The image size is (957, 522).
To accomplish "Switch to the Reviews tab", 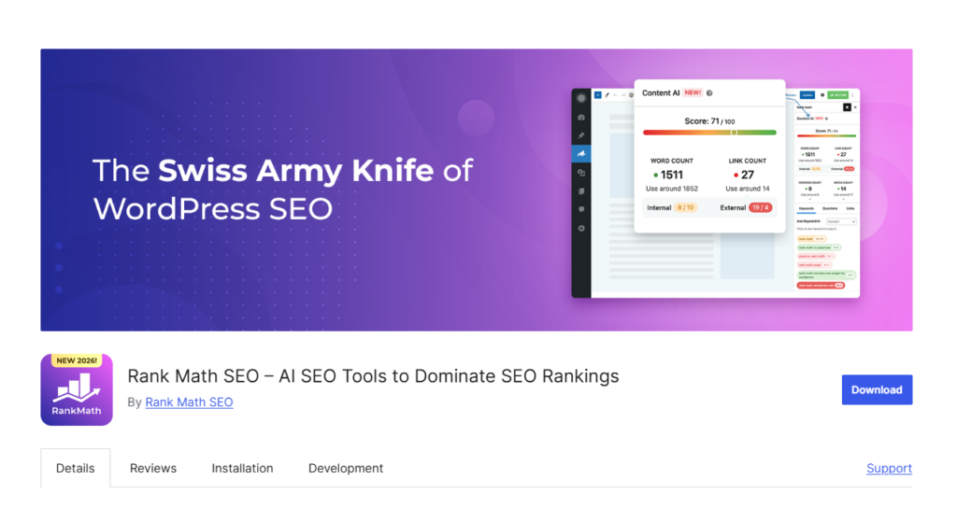I will [153, 469].
